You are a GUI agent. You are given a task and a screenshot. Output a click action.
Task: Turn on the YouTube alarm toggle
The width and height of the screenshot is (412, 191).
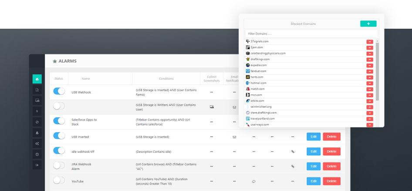point(59,180)
